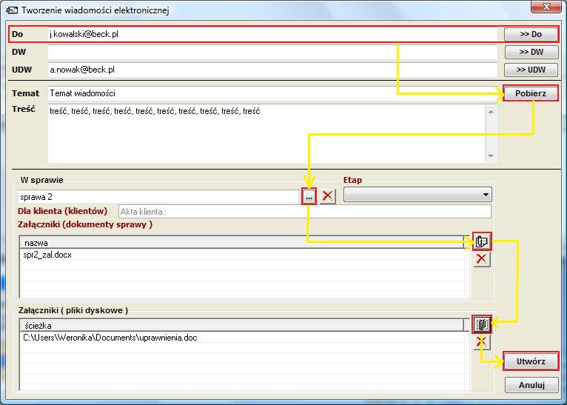Remove case document attachment with red X
The height and width of the screenshot is (405, 567).
482,259
